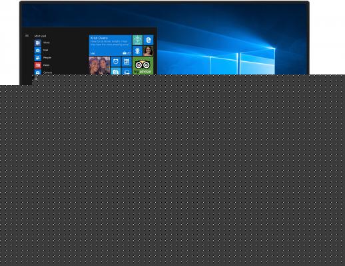Open the wide Mail live tile
This screenshot has width=345, height=266.
[111, 45]
